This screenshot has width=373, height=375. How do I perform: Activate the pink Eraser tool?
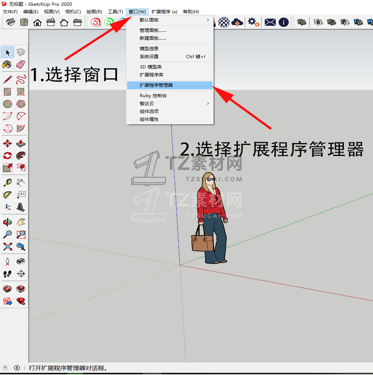[x=21, y=64]
